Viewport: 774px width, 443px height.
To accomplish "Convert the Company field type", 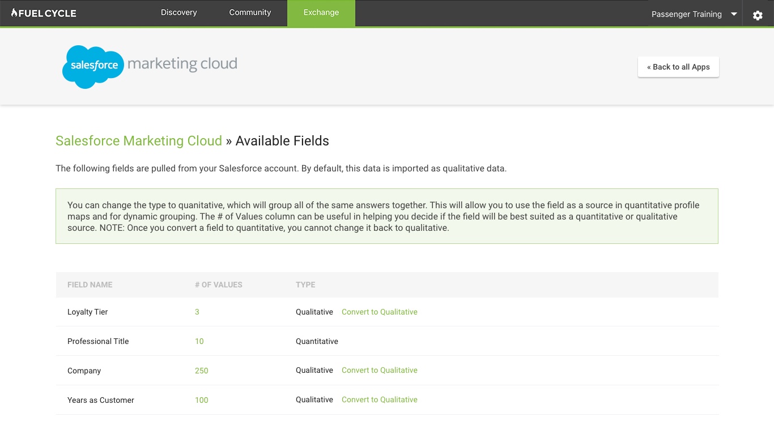I will (x=380, y=370).
